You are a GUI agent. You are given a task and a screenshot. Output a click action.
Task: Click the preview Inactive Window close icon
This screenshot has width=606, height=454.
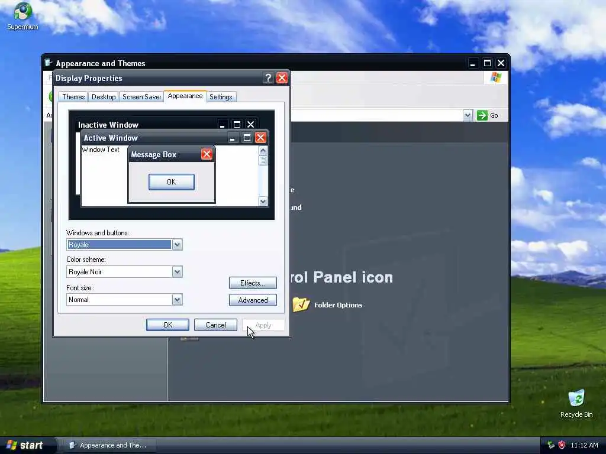point(250,124)
